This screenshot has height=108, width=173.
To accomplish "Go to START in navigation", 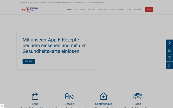I will pos(69,10).
